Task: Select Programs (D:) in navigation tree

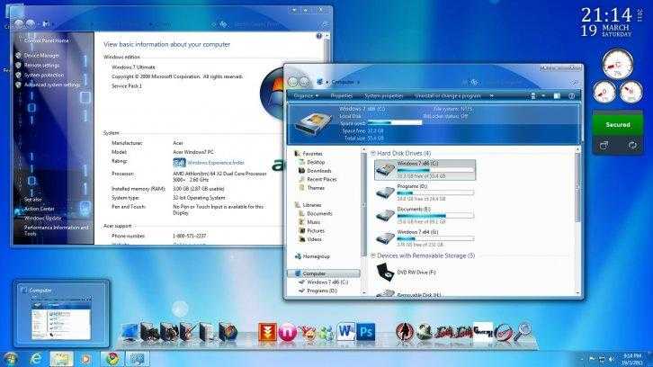Action: [x=322, y=291]
